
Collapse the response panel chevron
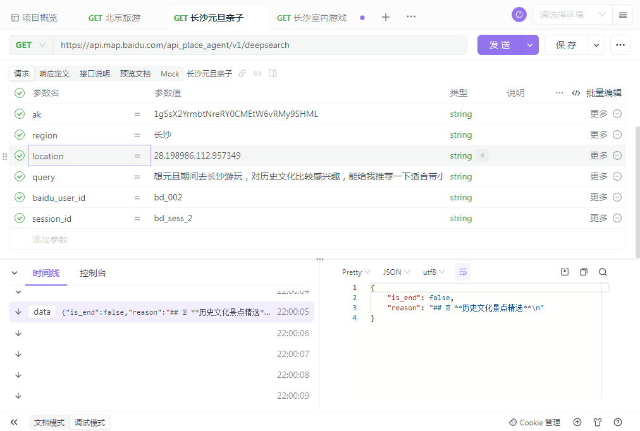pos(15,273)
